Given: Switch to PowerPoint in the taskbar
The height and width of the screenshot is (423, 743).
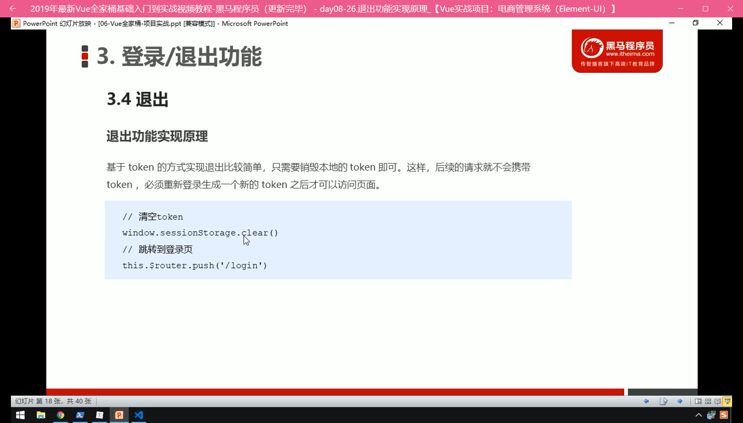Looking at the screenshot, I should (x=119, y=415).
